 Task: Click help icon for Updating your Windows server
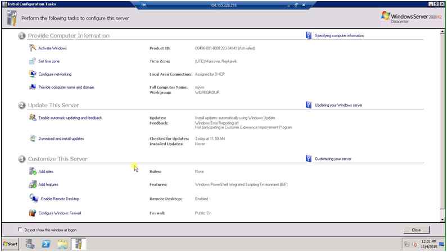point(309,105)
